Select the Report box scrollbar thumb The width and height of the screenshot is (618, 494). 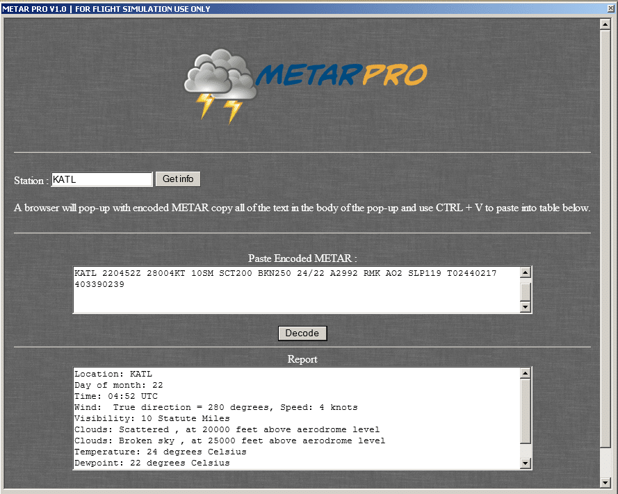(526, 411)
